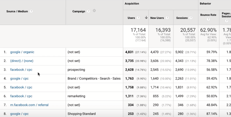The image size is (231, 117).
Task: Select the 'remarketing' campaign cell
Action: 76,96
